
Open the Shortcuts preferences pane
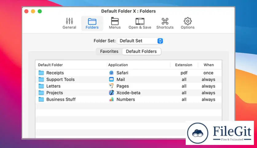point(165,23)
